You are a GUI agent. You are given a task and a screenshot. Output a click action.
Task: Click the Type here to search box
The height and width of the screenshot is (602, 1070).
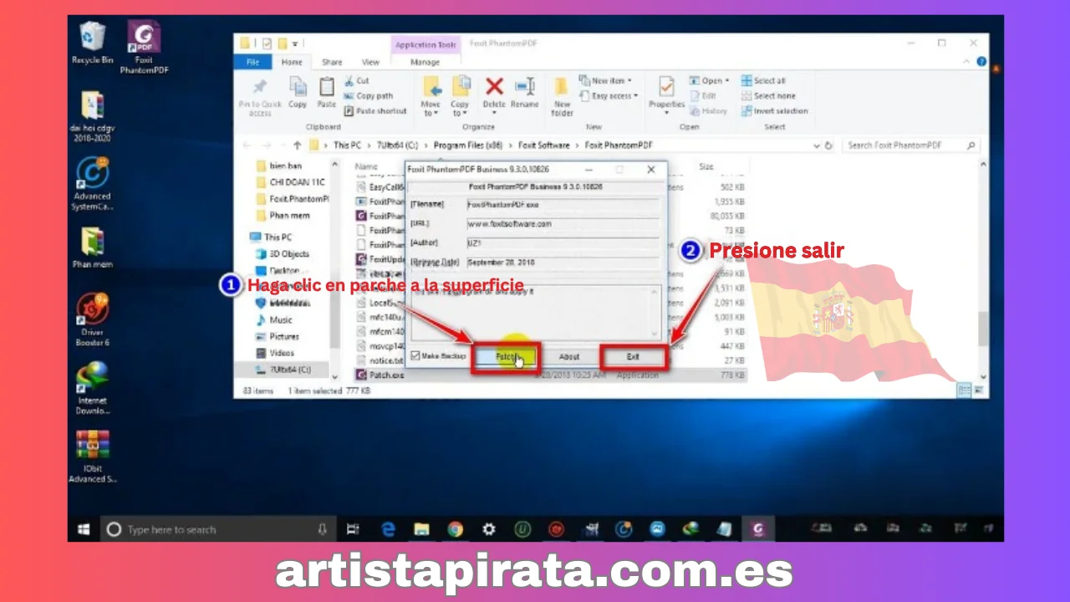[217, 529]
